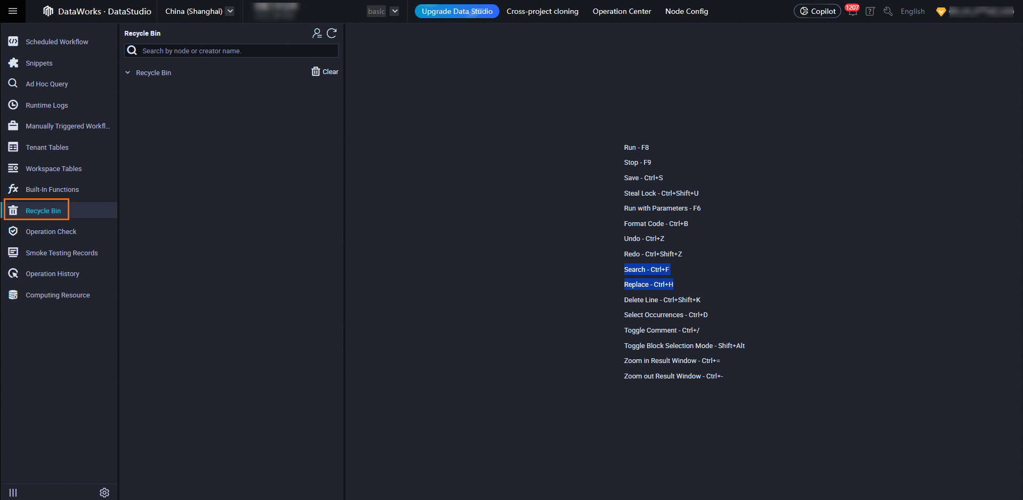Click Zoom in Result Window text
This screenshot has width=1023, height=500.
click(672, 360)
